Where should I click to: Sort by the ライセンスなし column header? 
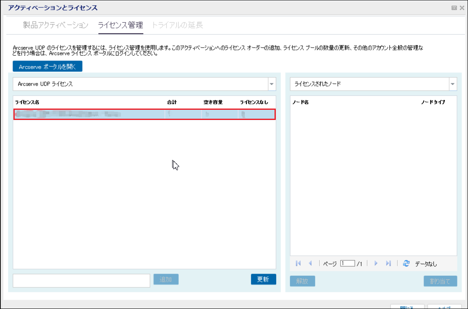coord(254,102)
